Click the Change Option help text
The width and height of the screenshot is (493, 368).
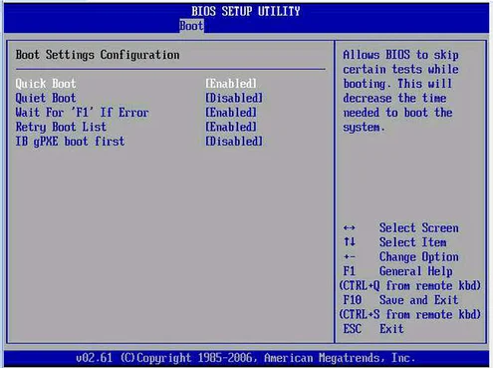click(x=419, y=257)
